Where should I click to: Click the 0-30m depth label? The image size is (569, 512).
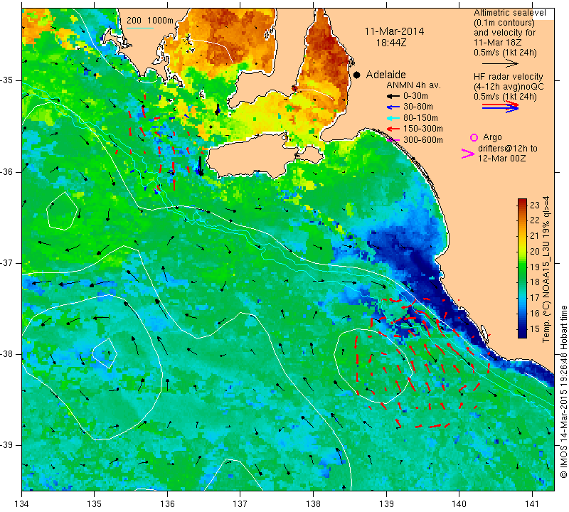coord(415,96)
